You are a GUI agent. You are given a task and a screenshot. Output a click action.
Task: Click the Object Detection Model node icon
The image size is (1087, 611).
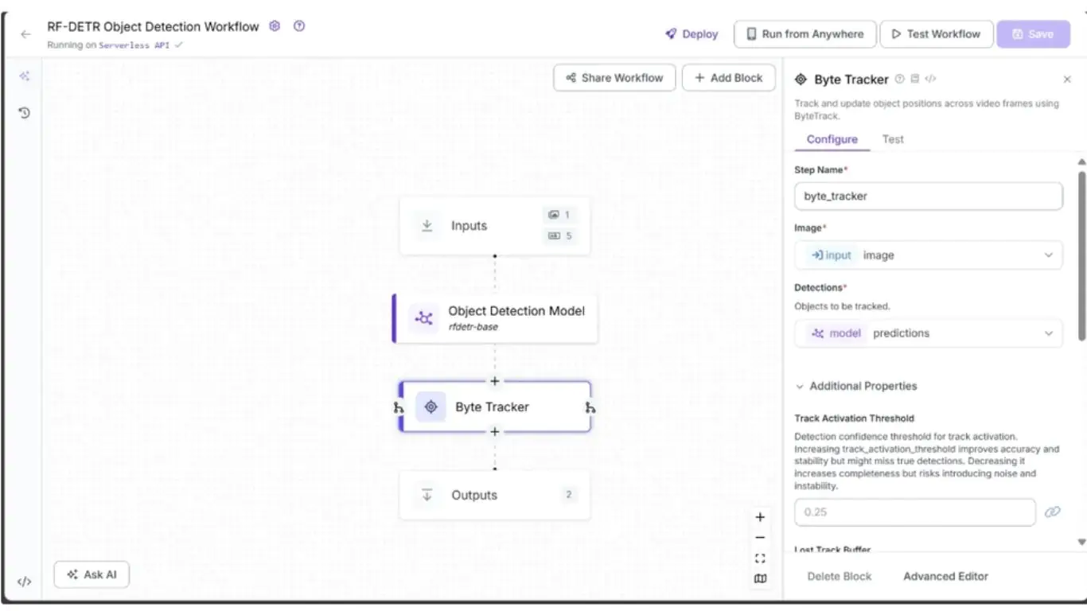pos(424,318)
